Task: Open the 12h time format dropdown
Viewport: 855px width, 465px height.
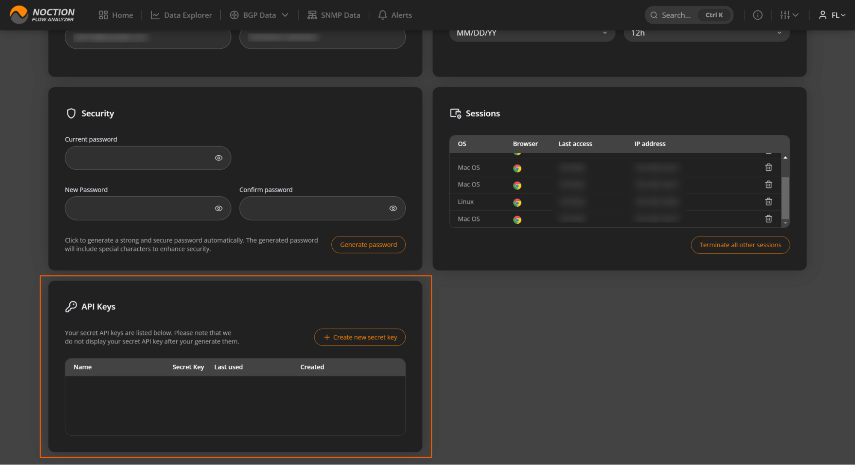Action: pyautogui.click(x=707, y=33)
